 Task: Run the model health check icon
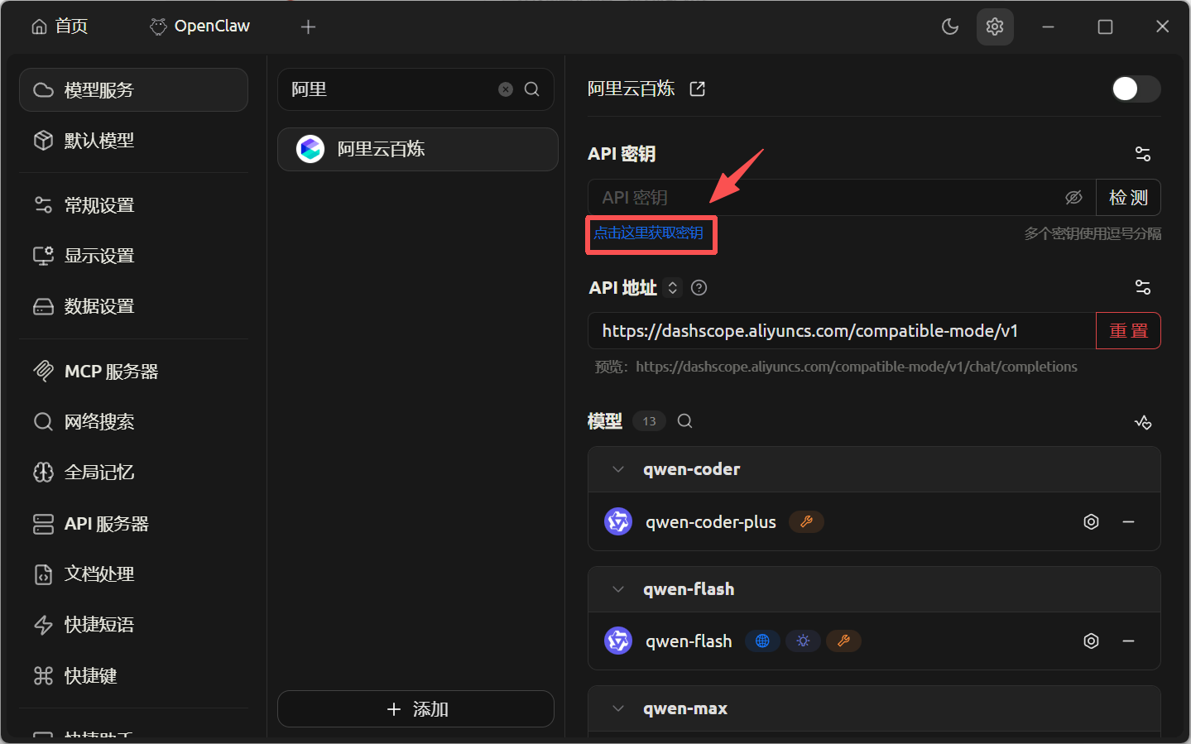point(1142,422)
